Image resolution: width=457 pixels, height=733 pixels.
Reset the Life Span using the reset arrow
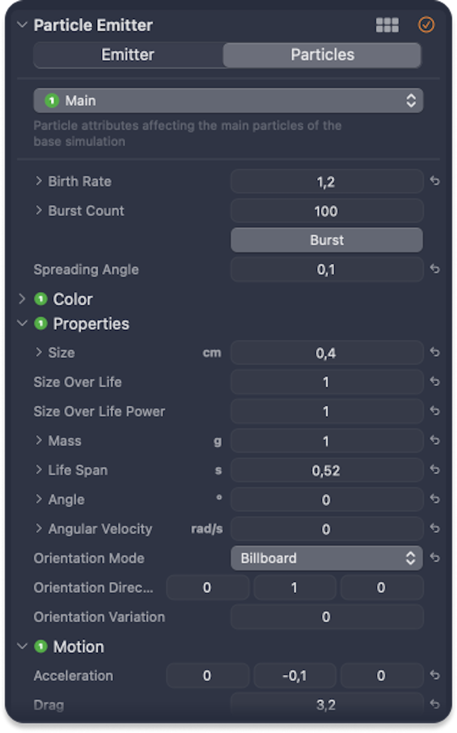tap(436, 470)
